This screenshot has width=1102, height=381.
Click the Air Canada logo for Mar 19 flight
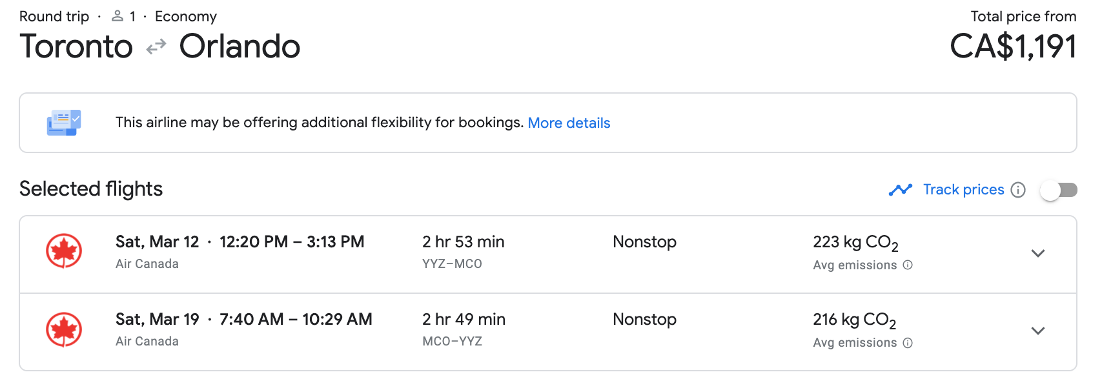64,329
